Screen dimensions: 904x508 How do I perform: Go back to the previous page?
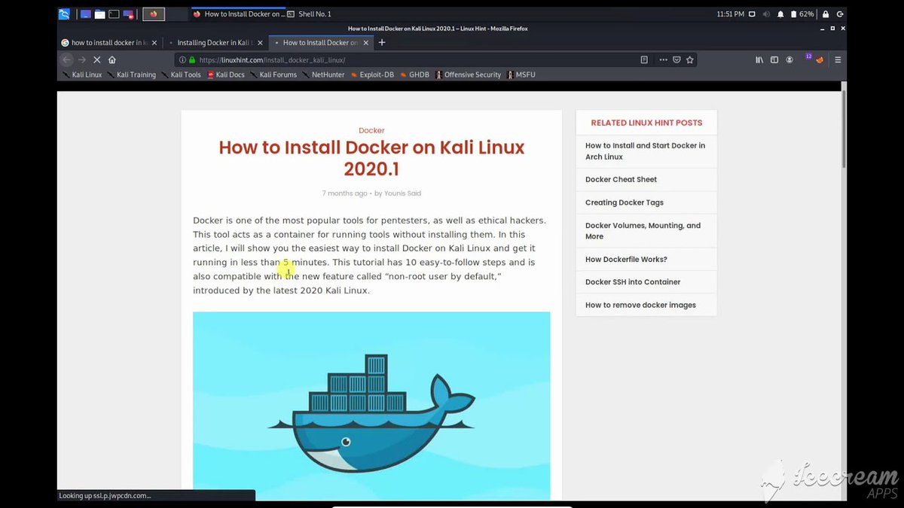(67, 59)
